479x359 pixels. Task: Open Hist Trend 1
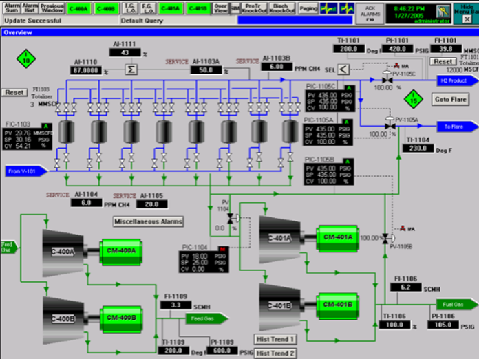pyautogui.click(x=275, y=339)
